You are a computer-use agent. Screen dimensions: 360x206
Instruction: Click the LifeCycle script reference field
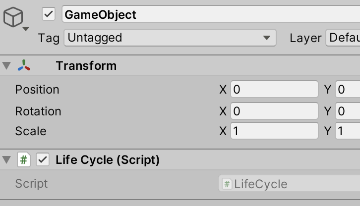coord(289,184)
